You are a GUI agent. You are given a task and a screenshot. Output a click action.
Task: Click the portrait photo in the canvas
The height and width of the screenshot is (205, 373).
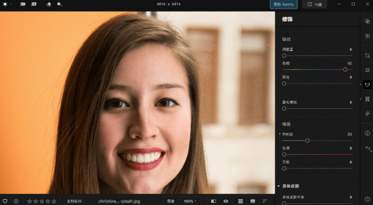point(137,103)
